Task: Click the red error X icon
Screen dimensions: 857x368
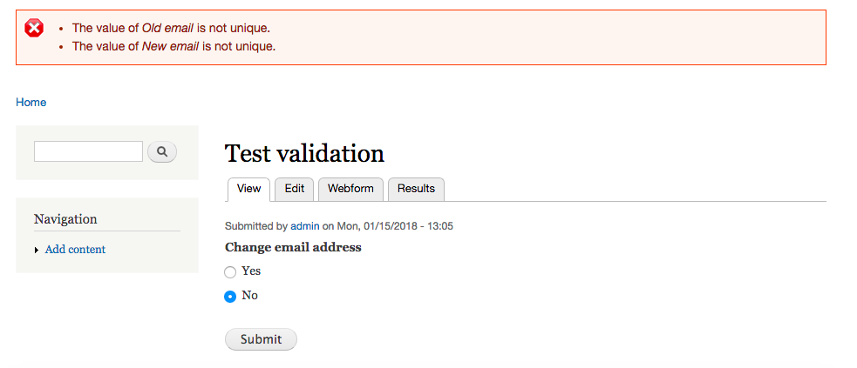Action: tap(34, 28)
